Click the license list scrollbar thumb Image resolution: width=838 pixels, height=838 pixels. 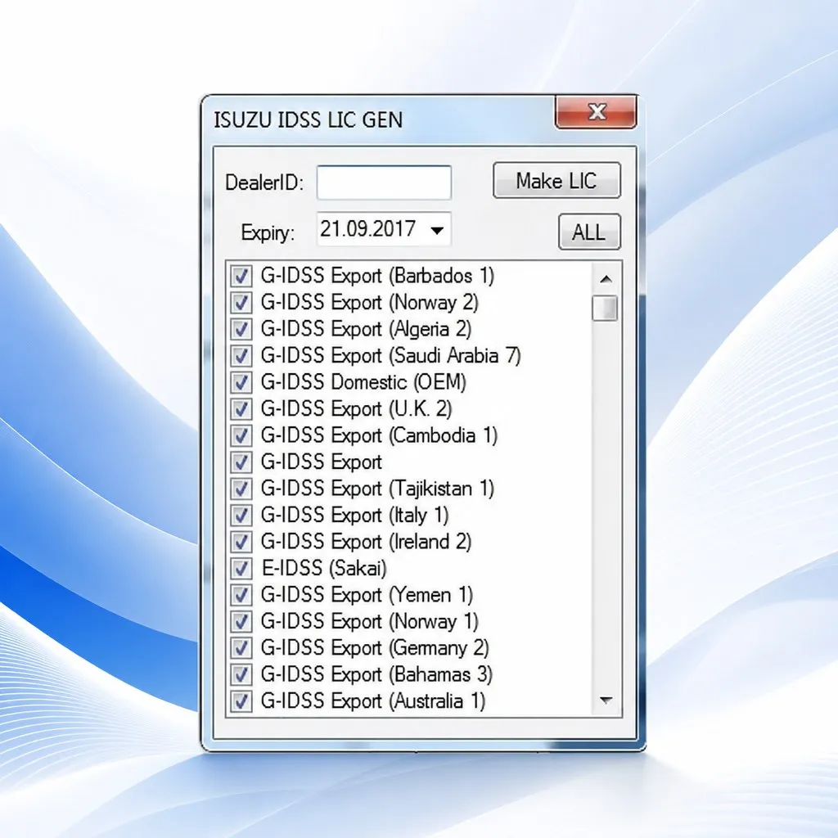(605, 308)
